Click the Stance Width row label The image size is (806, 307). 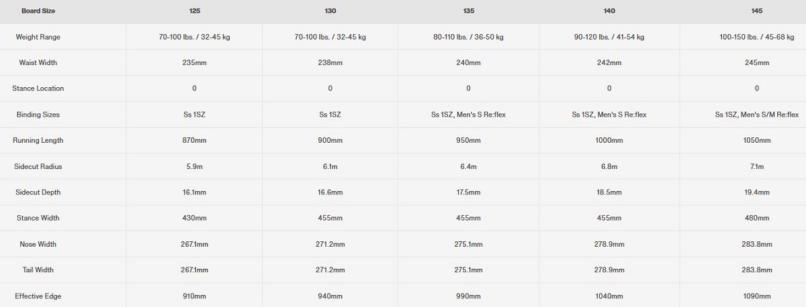pyautogui.click(x=38, y=218)
